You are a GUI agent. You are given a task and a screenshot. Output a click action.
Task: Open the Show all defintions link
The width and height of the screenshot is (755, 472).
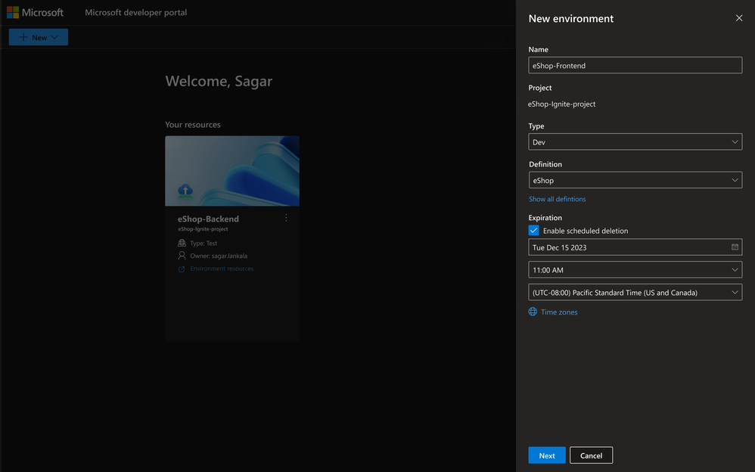557,199
